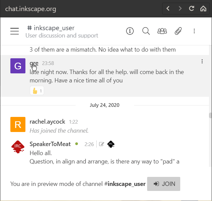The width and height of the screenshot is (212, 201).
Task: Search messages with the magnifier icon
Action: pyautogui.click(x=146, y=31)
